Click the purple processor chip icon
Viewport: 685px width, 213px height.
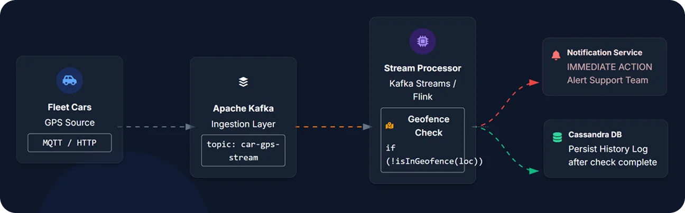tap(422, 41)
